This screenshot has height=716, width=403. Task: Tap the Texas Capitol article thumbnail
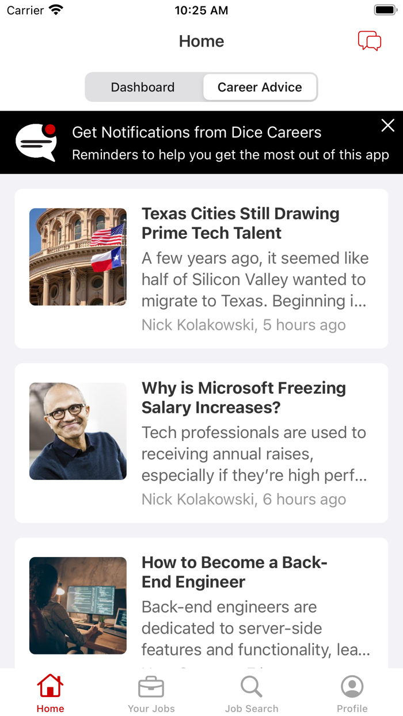tap(78, 257)
